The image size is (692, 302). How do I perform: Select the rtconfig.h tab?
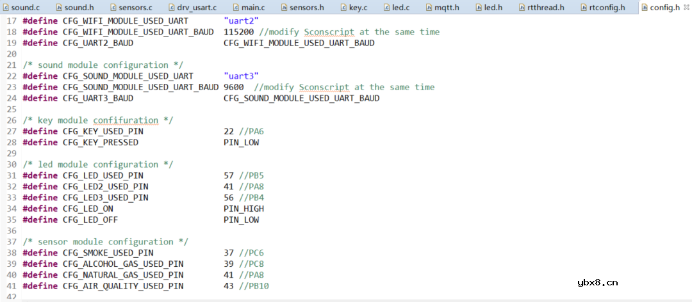602,8
